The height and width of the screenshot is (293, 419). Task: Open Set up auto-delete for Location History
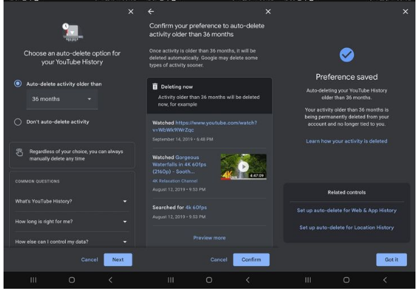(347, 227)
